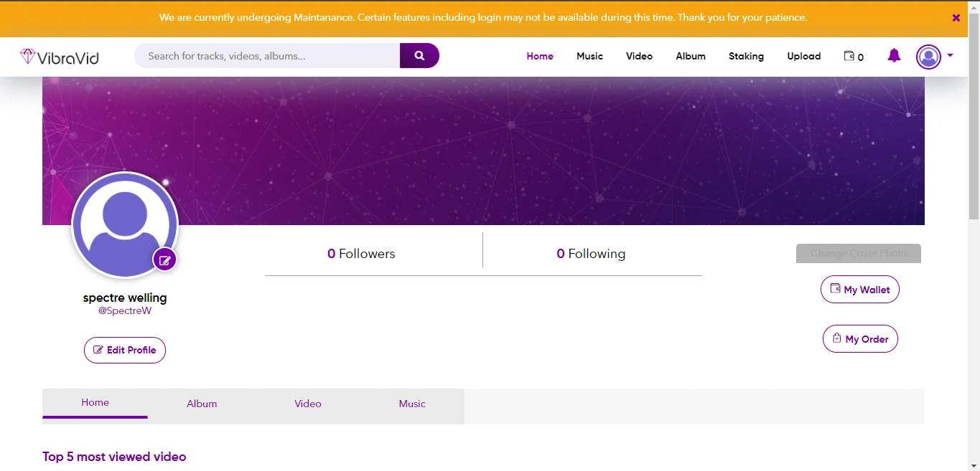
Task: Switch to the profile Video tab
Action: coord(307,404)
